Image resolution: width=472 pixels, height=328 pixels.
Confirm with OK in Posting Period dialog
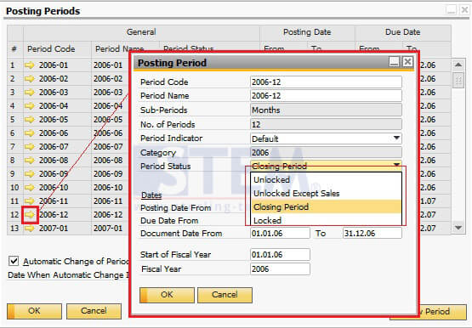(167, 295)
